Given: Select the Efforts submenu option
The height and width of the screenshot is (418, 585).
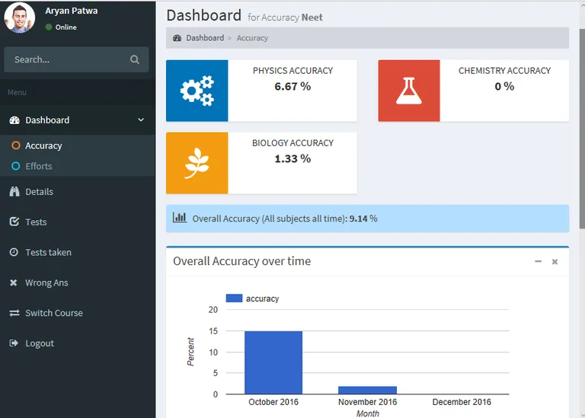Looking at the screenshot, I should tap(39, 166).
